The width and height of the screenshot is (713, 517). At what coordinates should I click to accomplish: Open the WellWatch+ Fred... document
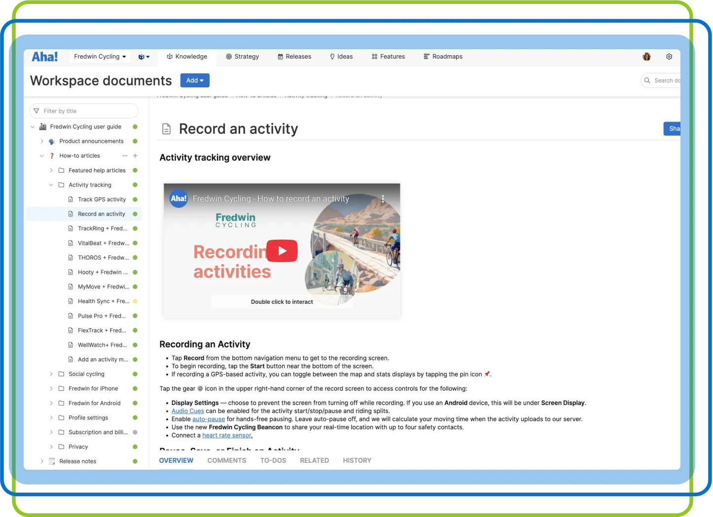103,345
